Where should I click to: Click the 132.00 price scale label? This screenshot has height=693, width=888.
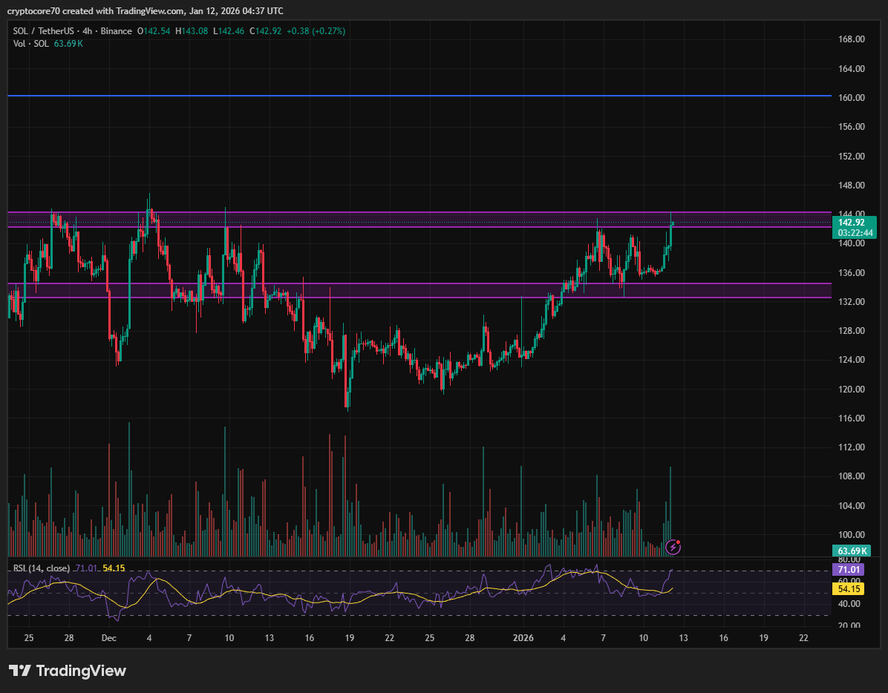point(851,301)
